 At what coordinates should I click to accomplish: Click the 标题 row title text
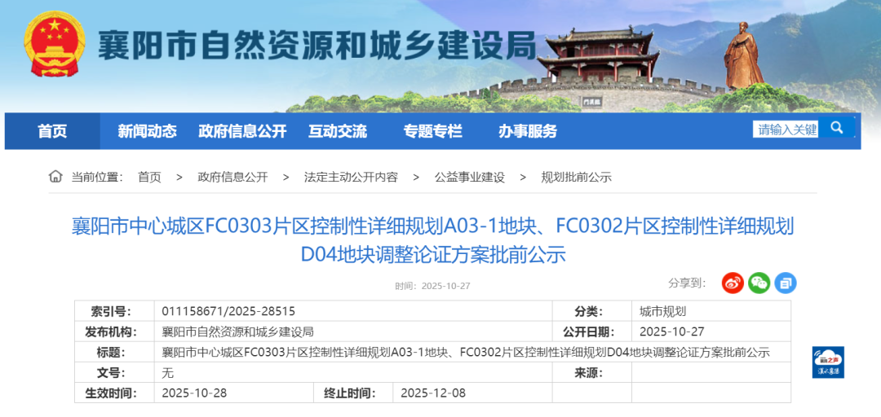pyautogui.click(x=465, y=353)
